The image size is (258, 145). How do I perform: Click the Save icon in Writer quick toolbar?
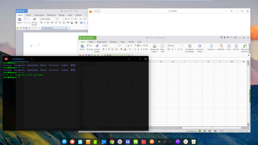click(20, 28)
